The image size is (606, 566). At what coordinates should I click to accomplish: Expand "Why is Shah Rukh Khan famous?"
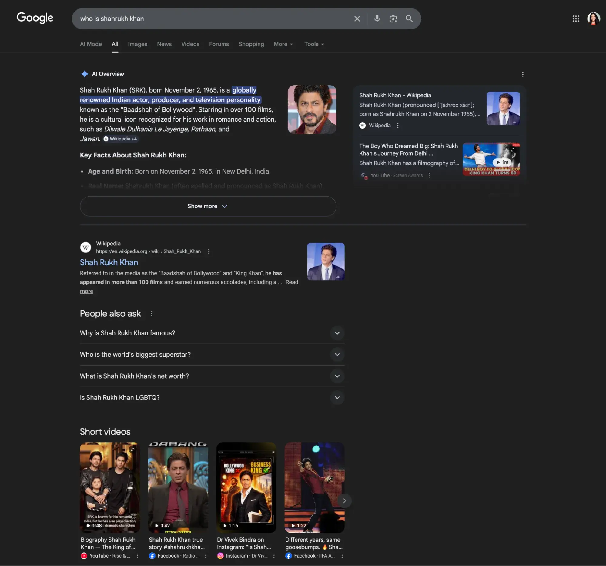click(x=337, y=333)
